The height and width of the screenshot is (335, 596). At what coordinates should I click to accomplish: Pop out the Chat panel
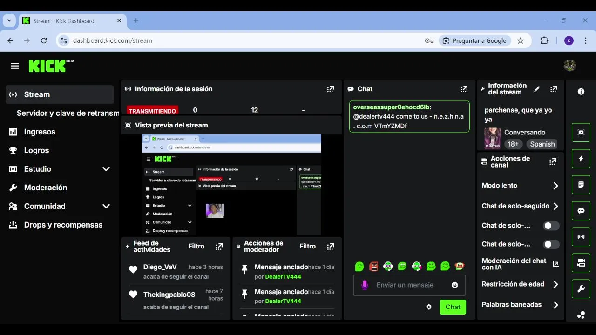[464, 89]
